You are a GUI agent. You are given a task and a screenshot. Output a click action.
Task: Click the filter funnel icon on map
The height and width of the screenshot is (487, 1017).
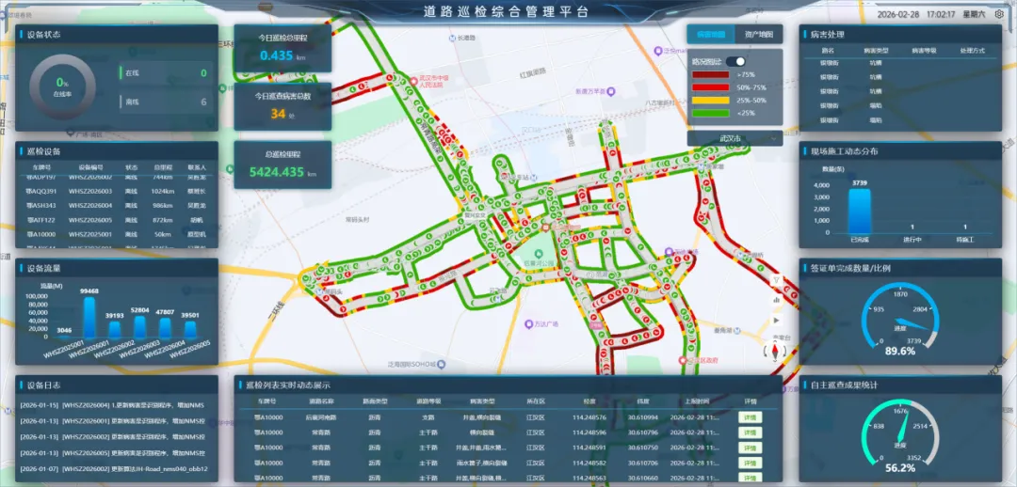776,281
